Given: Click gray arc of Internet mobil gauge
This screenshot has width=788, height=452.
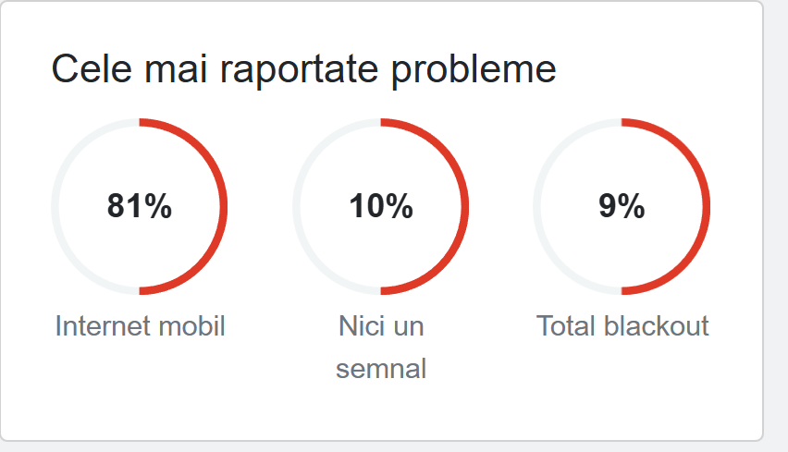Looking at the screenshot, I should [x=55, y=206].
